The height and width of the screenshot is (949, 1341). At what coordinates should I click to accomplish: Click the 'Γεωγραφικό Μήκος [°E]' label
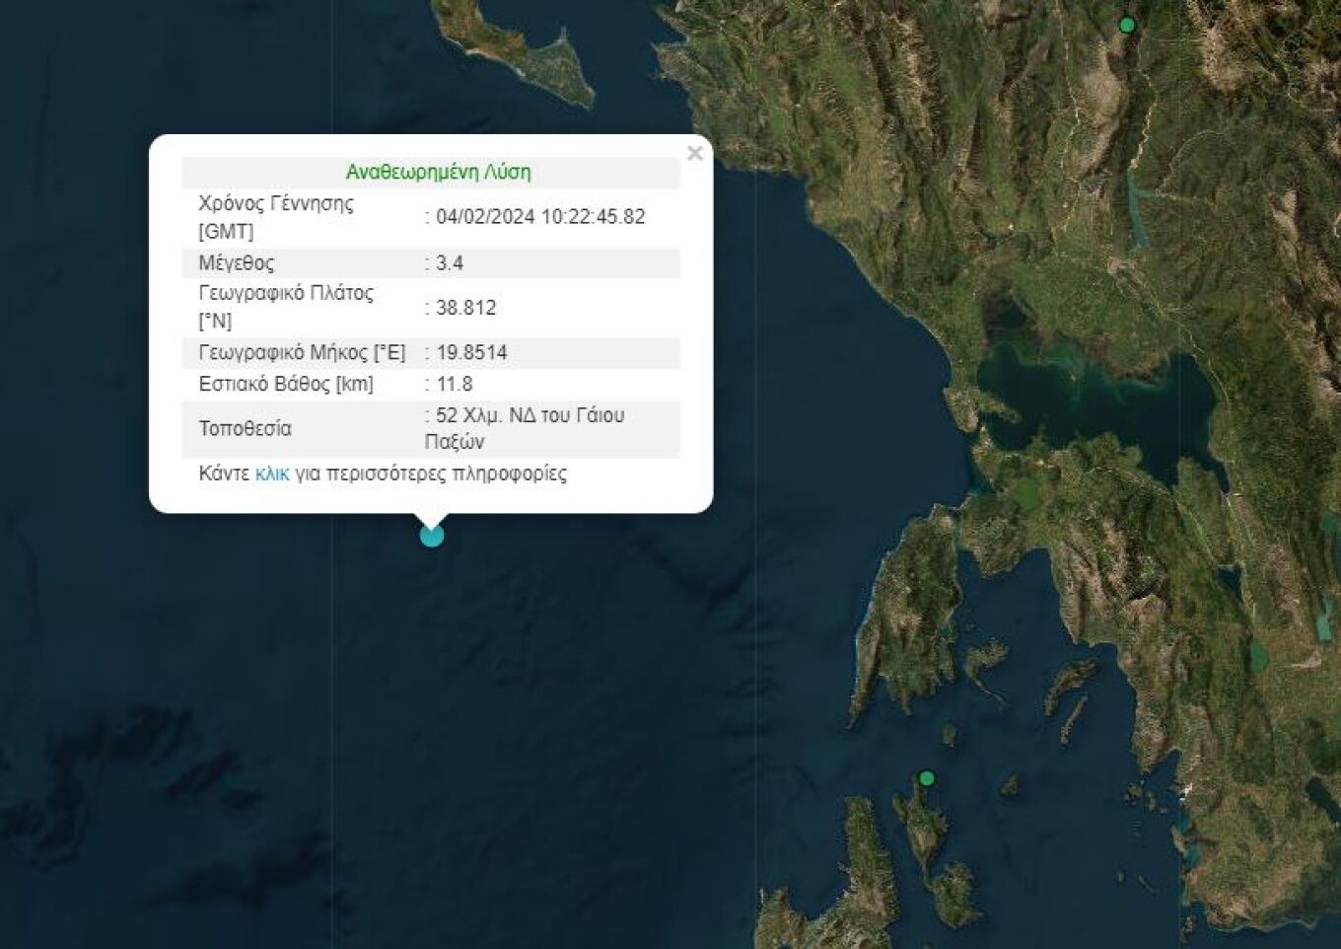coord(302,352)
